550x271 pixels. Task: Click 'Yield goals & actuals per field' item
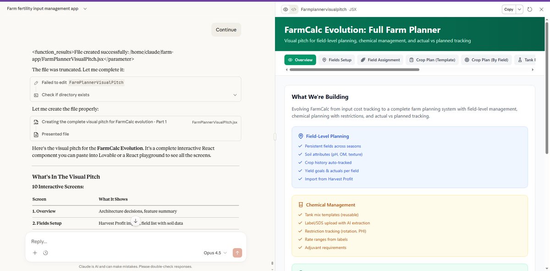click(332, 171)
